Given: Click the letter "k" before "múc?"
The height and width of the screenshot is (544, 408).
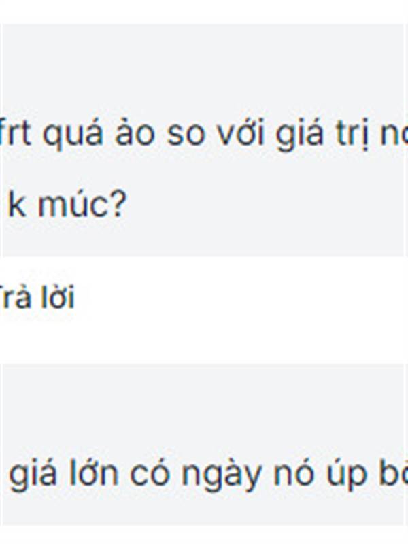Looking at the screenshot, I should pos(17,203).
